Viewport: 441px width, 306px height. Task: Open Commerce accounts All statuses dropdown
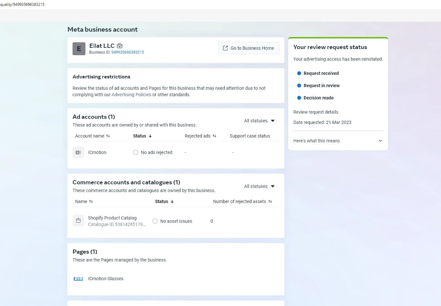point(260,186)
